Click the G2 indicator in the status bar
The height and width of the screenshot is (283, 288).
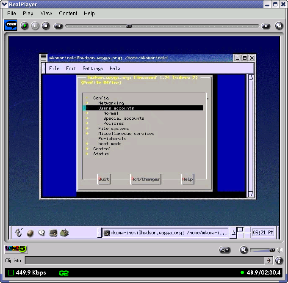[x=64, y=273]
